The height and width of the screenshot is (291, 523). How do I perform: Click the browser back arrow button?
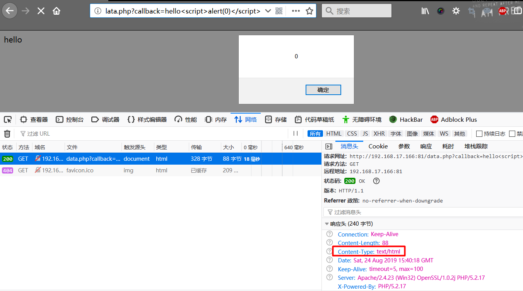click(10, 11)
